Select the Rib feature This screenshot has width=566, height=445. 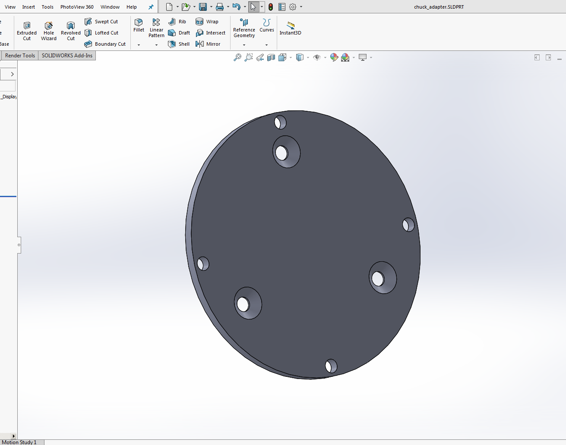[177, 22]
